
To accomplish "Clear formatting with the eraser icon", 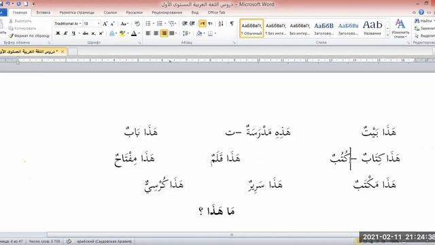I will point(137,24).
